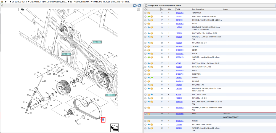Open part number link for SPRING
The image size is (276, 133).
pyautogui.click(x=179, y=78)
